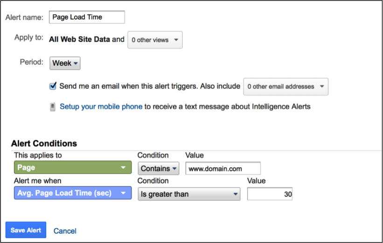Click the Cancel link
This screenshot has width=383, height=243.
(65, 231)
